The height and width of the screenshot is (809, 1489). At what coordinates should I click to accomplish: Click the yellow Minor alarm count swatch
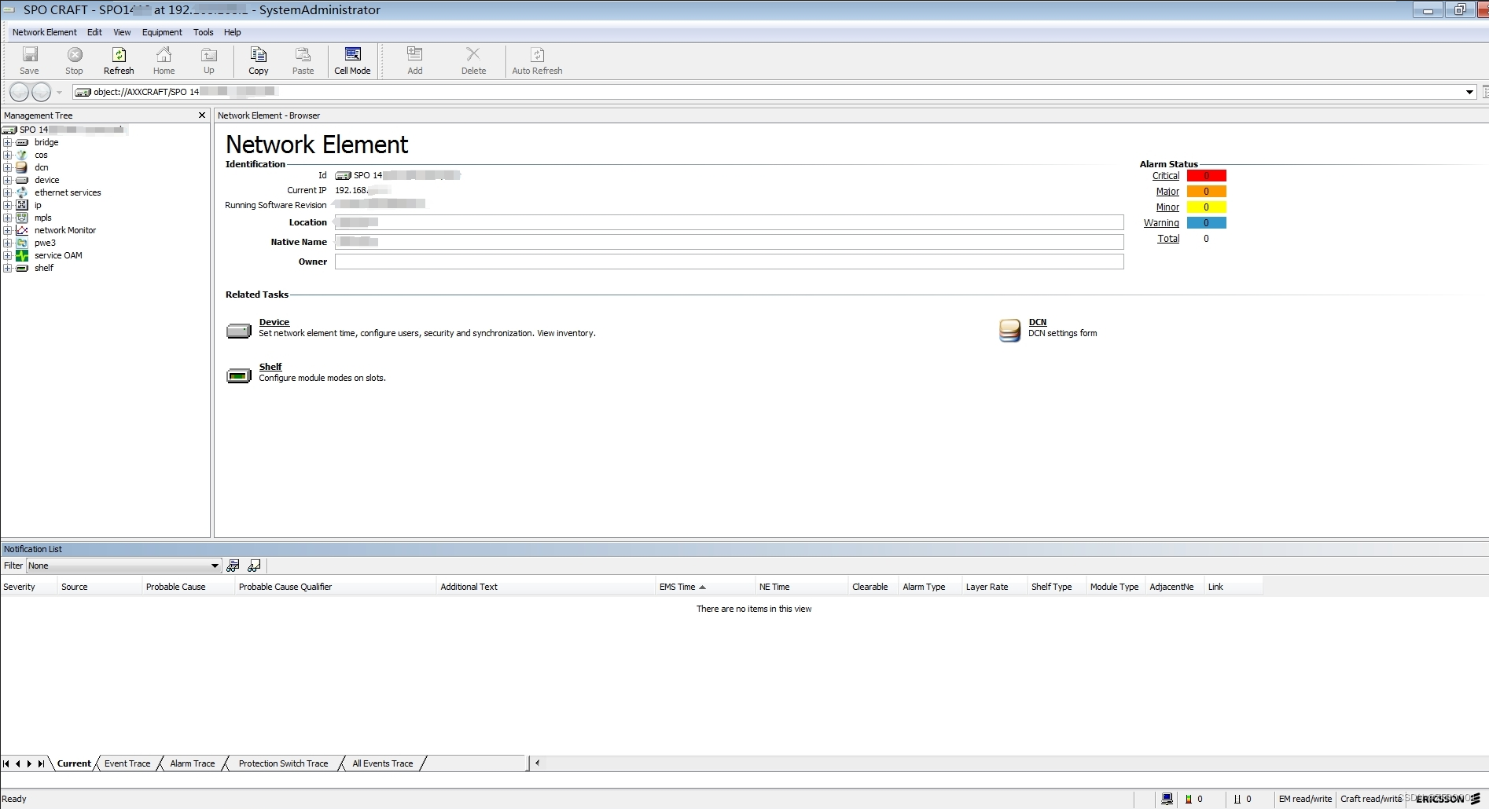1206,207
